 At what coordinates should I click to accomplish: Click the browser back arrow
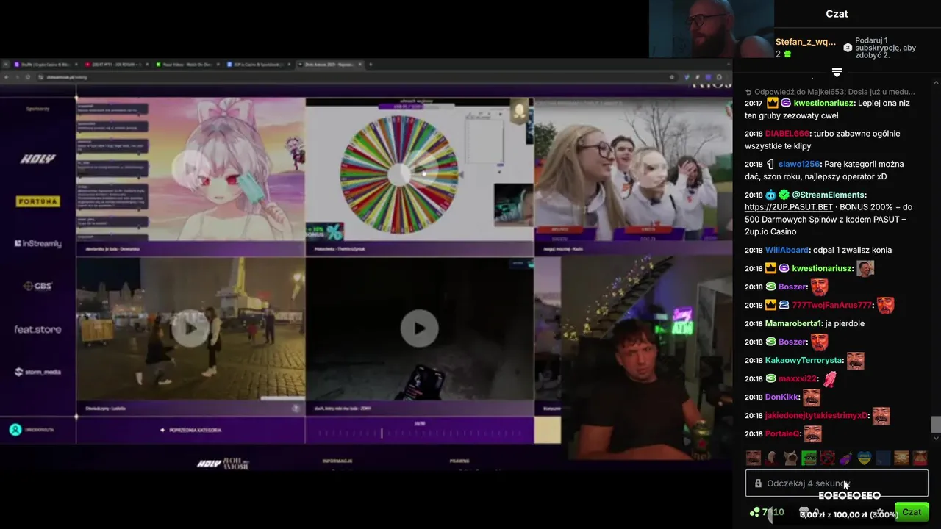click(7, 76)
